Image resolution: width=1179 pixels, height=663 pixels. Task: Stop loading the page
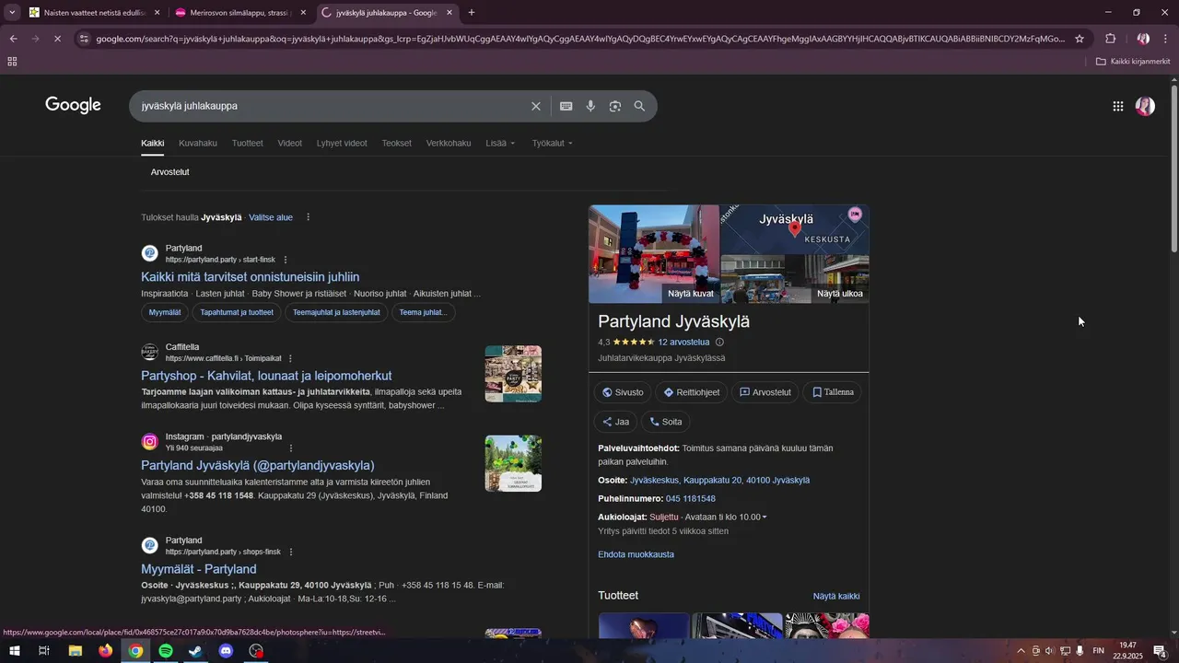58,39
